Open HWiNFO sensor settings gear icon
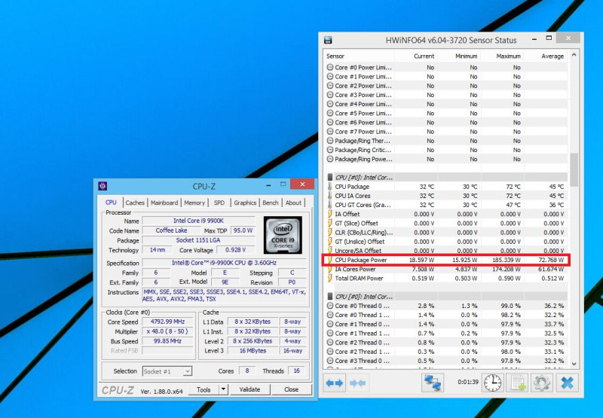Screen dimensions: 603x418 (542, 383)
